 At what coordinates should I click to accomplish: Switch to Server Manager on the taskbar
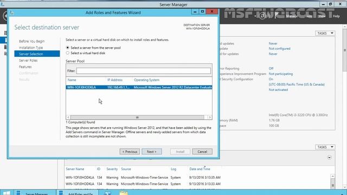coord(35,193)
